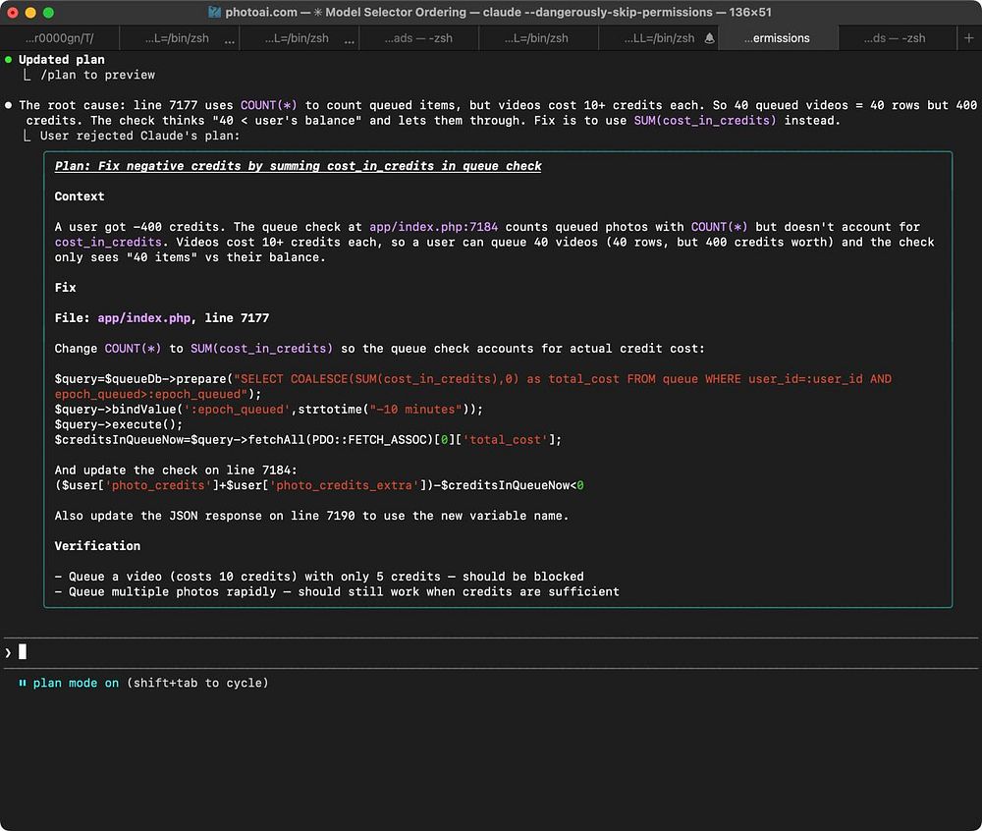The width and height of the screenshot is (982, 831).
Task: Click the Verification heading
Action: tap(97, 546)
